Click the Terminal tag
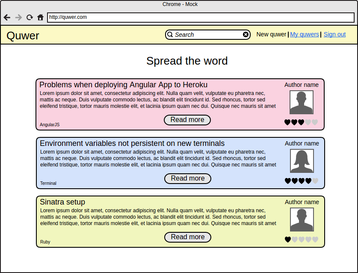This screenshot has height=273, width=358. click(x=48, y=183)
